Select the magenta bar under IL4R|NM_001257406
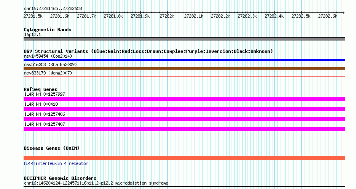Screen dimensions: 356x189 (x=184, y=119)
